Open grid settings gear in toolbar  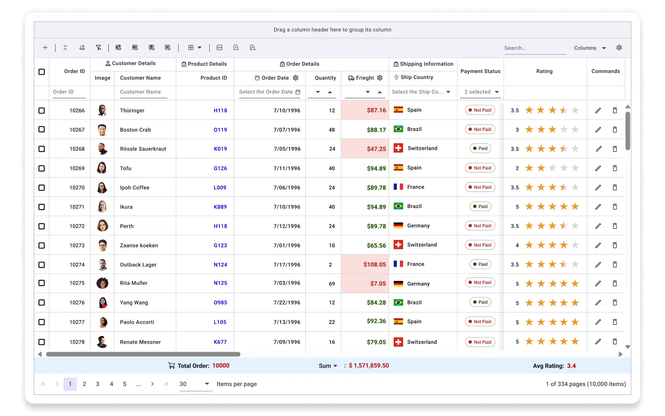point(619,48)
